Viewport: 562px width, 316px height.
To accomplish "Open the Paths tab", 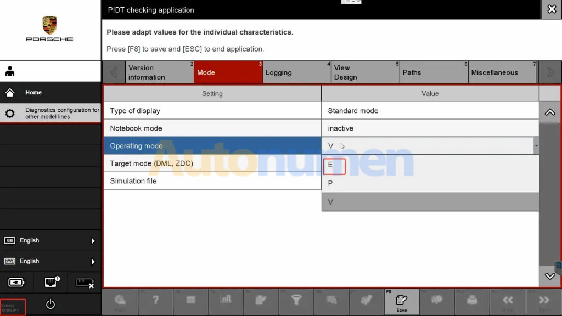I will click(x=434, y=72).
